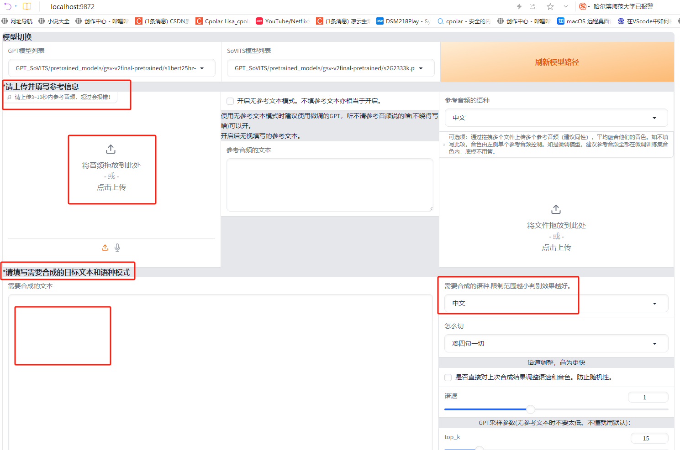Open the reading mode book icon

pos(27,6)
